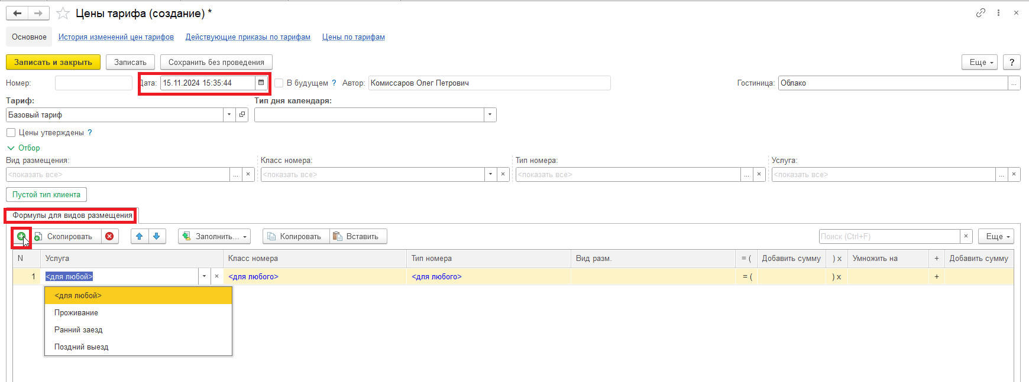1029x382 pixels.
Task: Choose <для любой> in the dropdown list
Action: pyautogui.click(x=138, y=296)
